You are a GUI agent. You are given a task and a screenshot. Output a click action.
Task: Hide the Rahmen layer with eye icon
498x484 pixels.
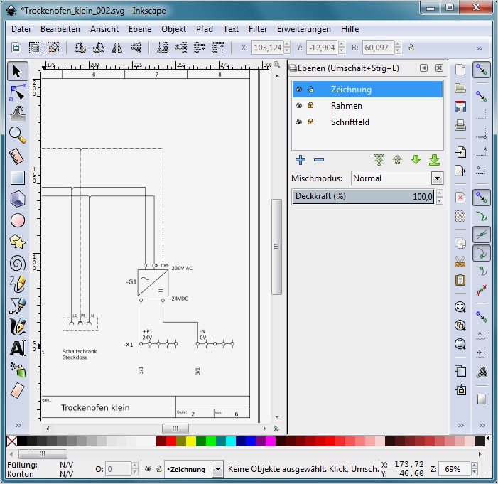299,106
